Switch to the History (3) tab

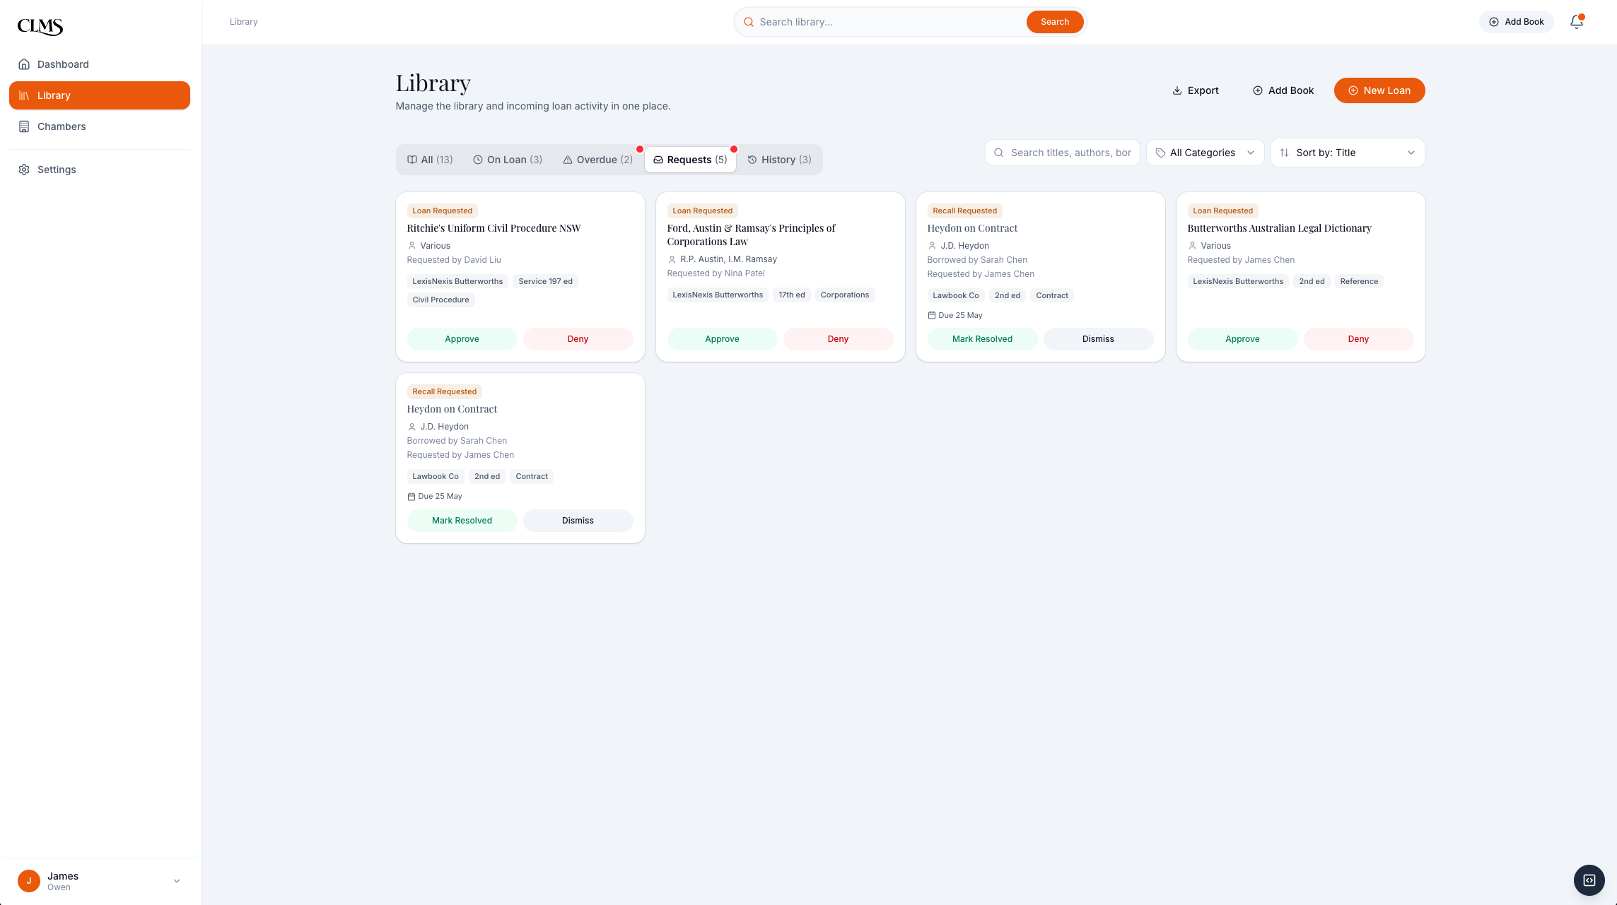779,160
